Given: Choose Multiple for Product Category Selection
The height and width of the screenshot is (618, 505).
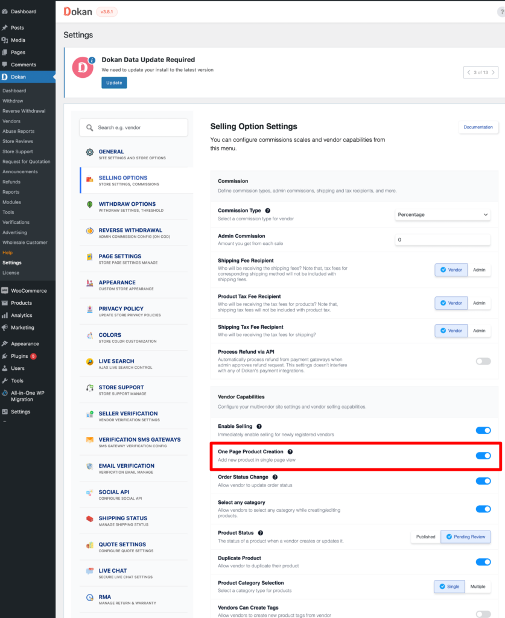Looking at the screenshot, I should pos(478,587).
